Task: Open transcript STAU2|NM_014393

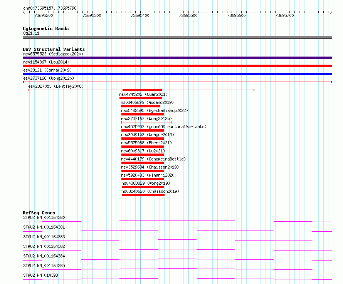Action: (x=41, y=275)
